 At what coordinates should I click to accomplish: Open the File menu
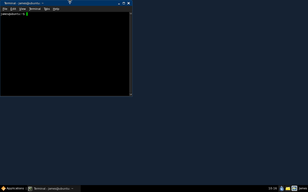pyautogui.click(x=5, y=9)
